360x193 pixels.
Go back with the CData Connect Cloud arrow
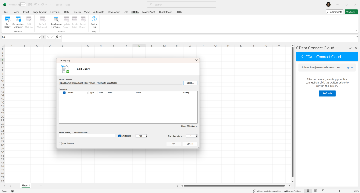pos(302,56)
